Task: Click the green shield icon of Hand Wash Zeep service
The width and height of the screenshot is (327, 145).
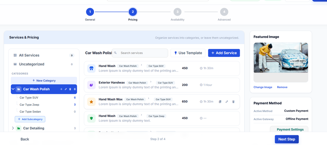Action: (91, 118)
